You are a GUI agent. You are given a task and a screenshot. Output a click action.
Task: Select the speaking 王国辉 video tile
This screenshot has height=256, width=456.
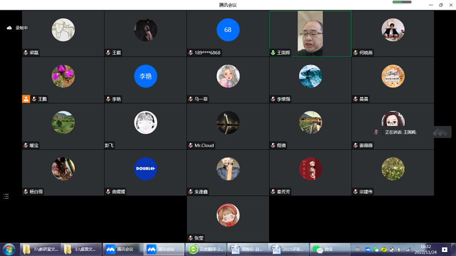(310, 33)
